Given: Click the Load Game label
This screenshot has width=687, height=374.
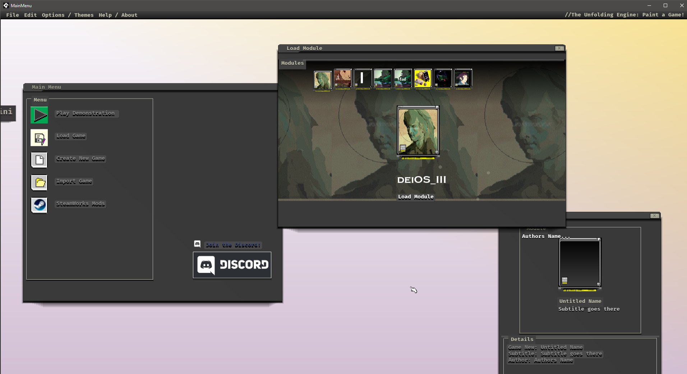Looking at the screenshot, I should pos(71,136).
